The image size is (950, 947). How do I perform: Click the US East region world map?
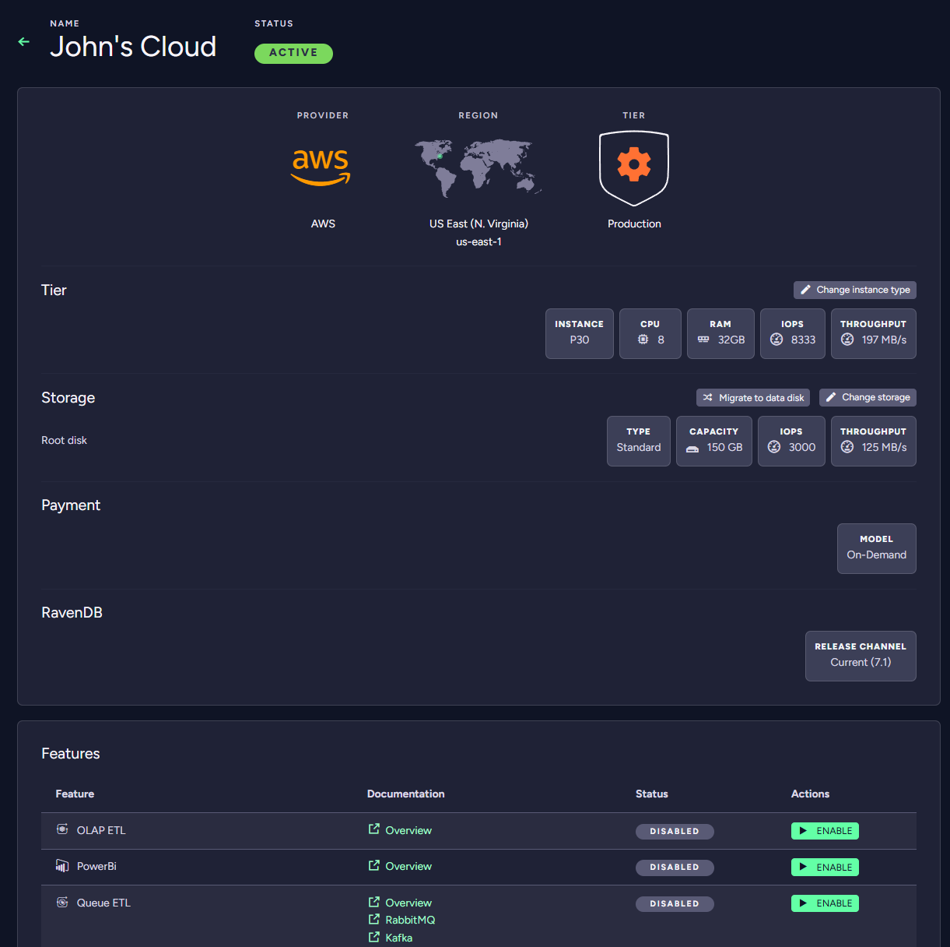click(x=478, y=166)
